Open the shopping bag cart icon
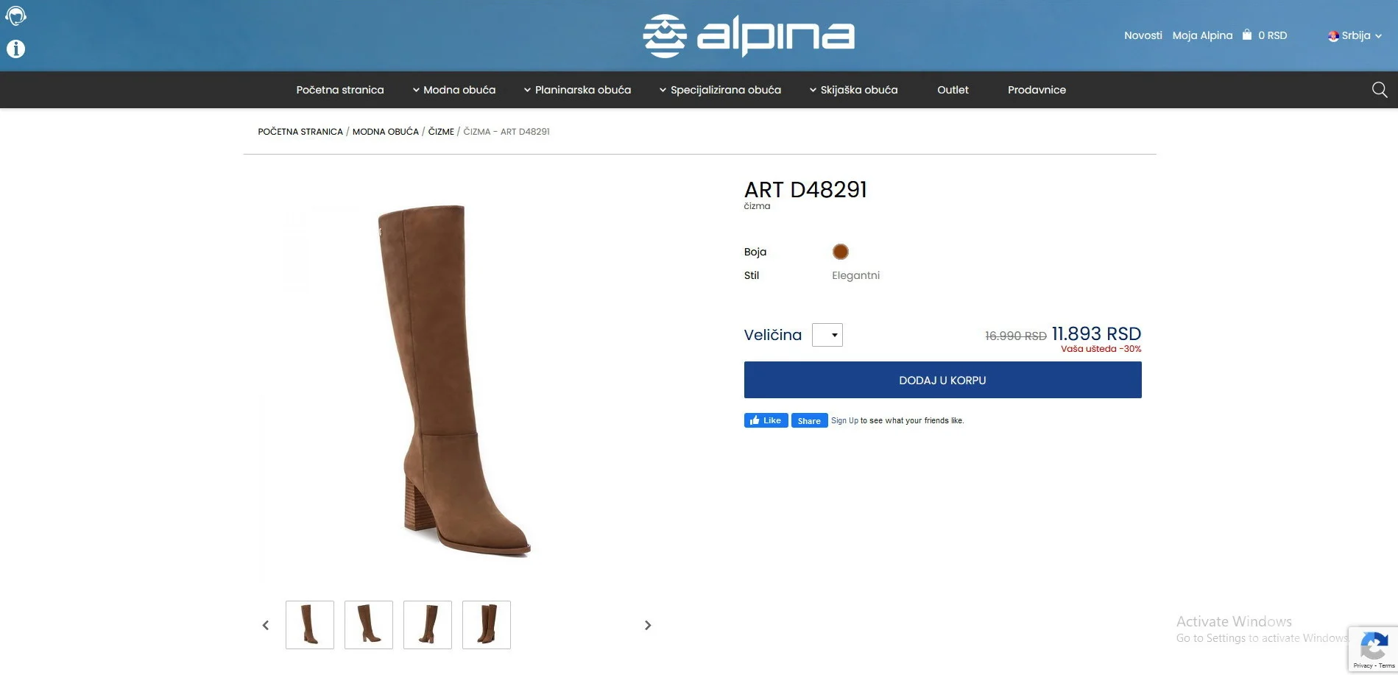 (x=1247, y=35)
